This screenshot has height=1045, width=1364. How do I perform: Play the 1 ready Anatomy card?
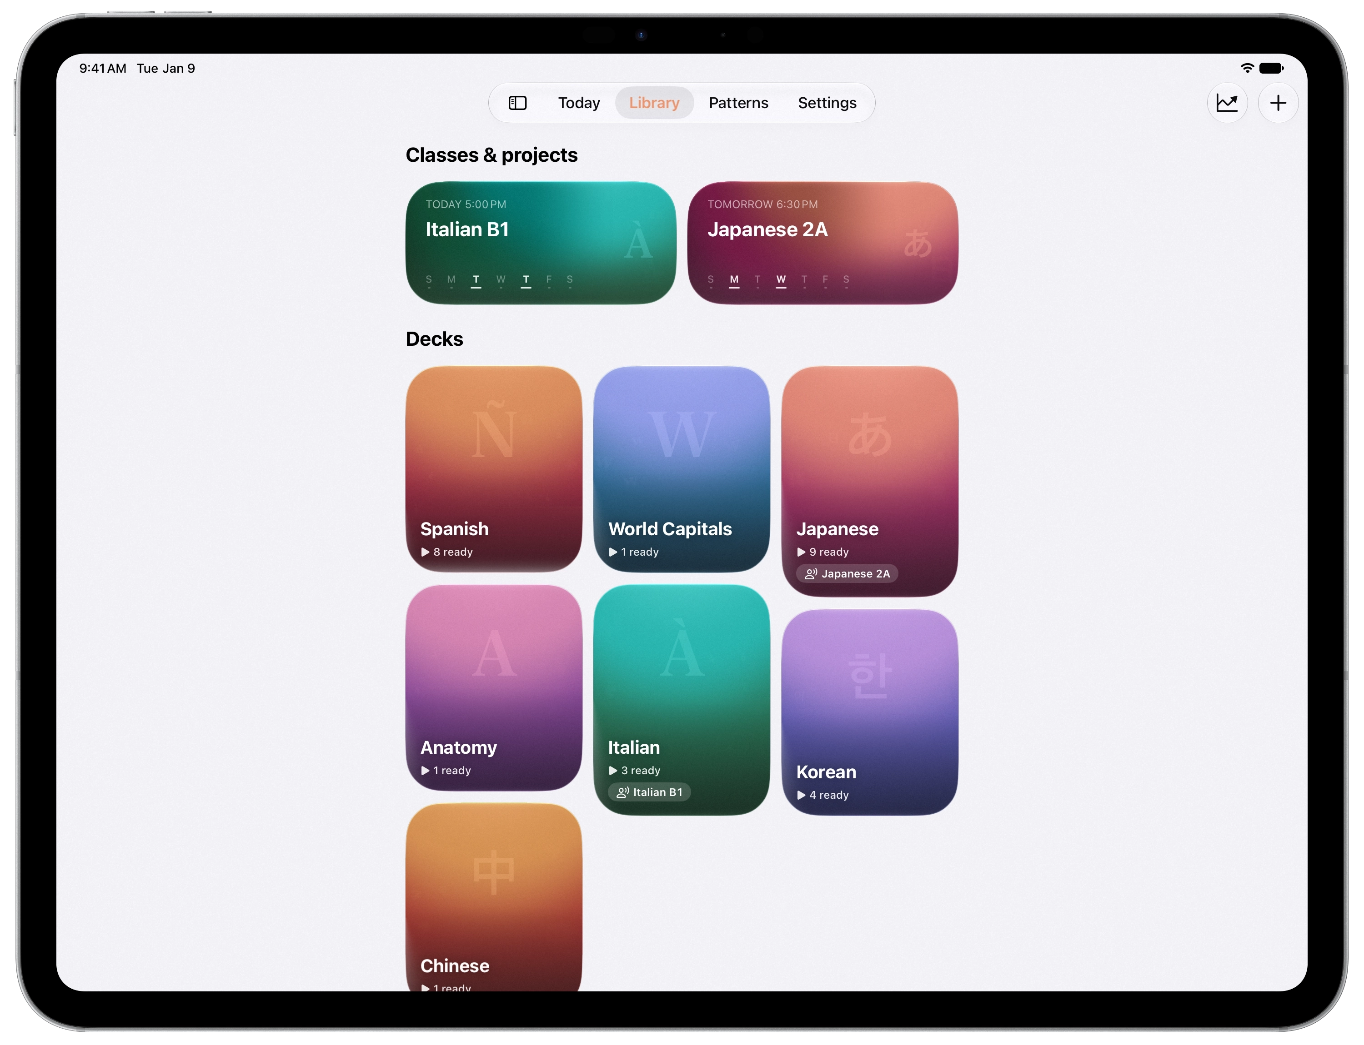446,770
